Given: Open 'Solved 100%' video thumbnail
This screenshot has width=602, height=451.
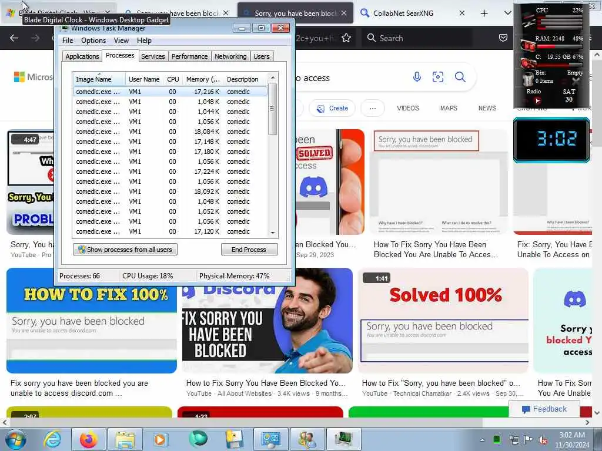Looking at the screenshot, I should point(443,321).
